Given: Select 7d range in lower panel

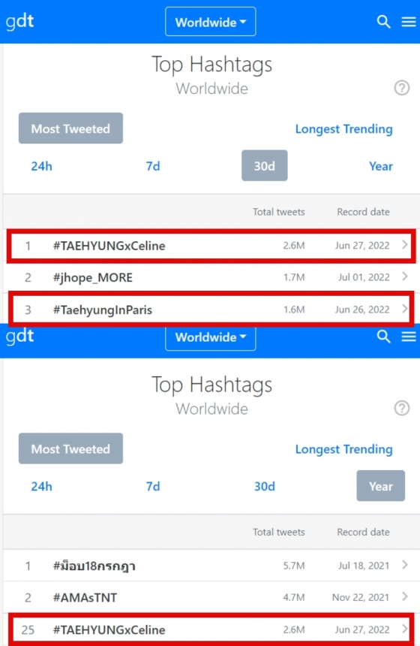Looking at the screenshot, I should [x=153, y=486].
